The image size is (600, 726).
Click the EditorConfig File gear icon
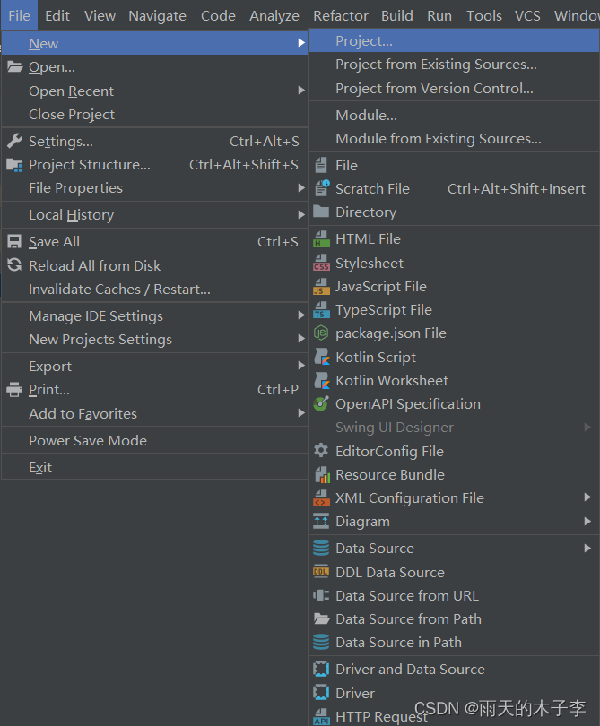click(321, 451)
